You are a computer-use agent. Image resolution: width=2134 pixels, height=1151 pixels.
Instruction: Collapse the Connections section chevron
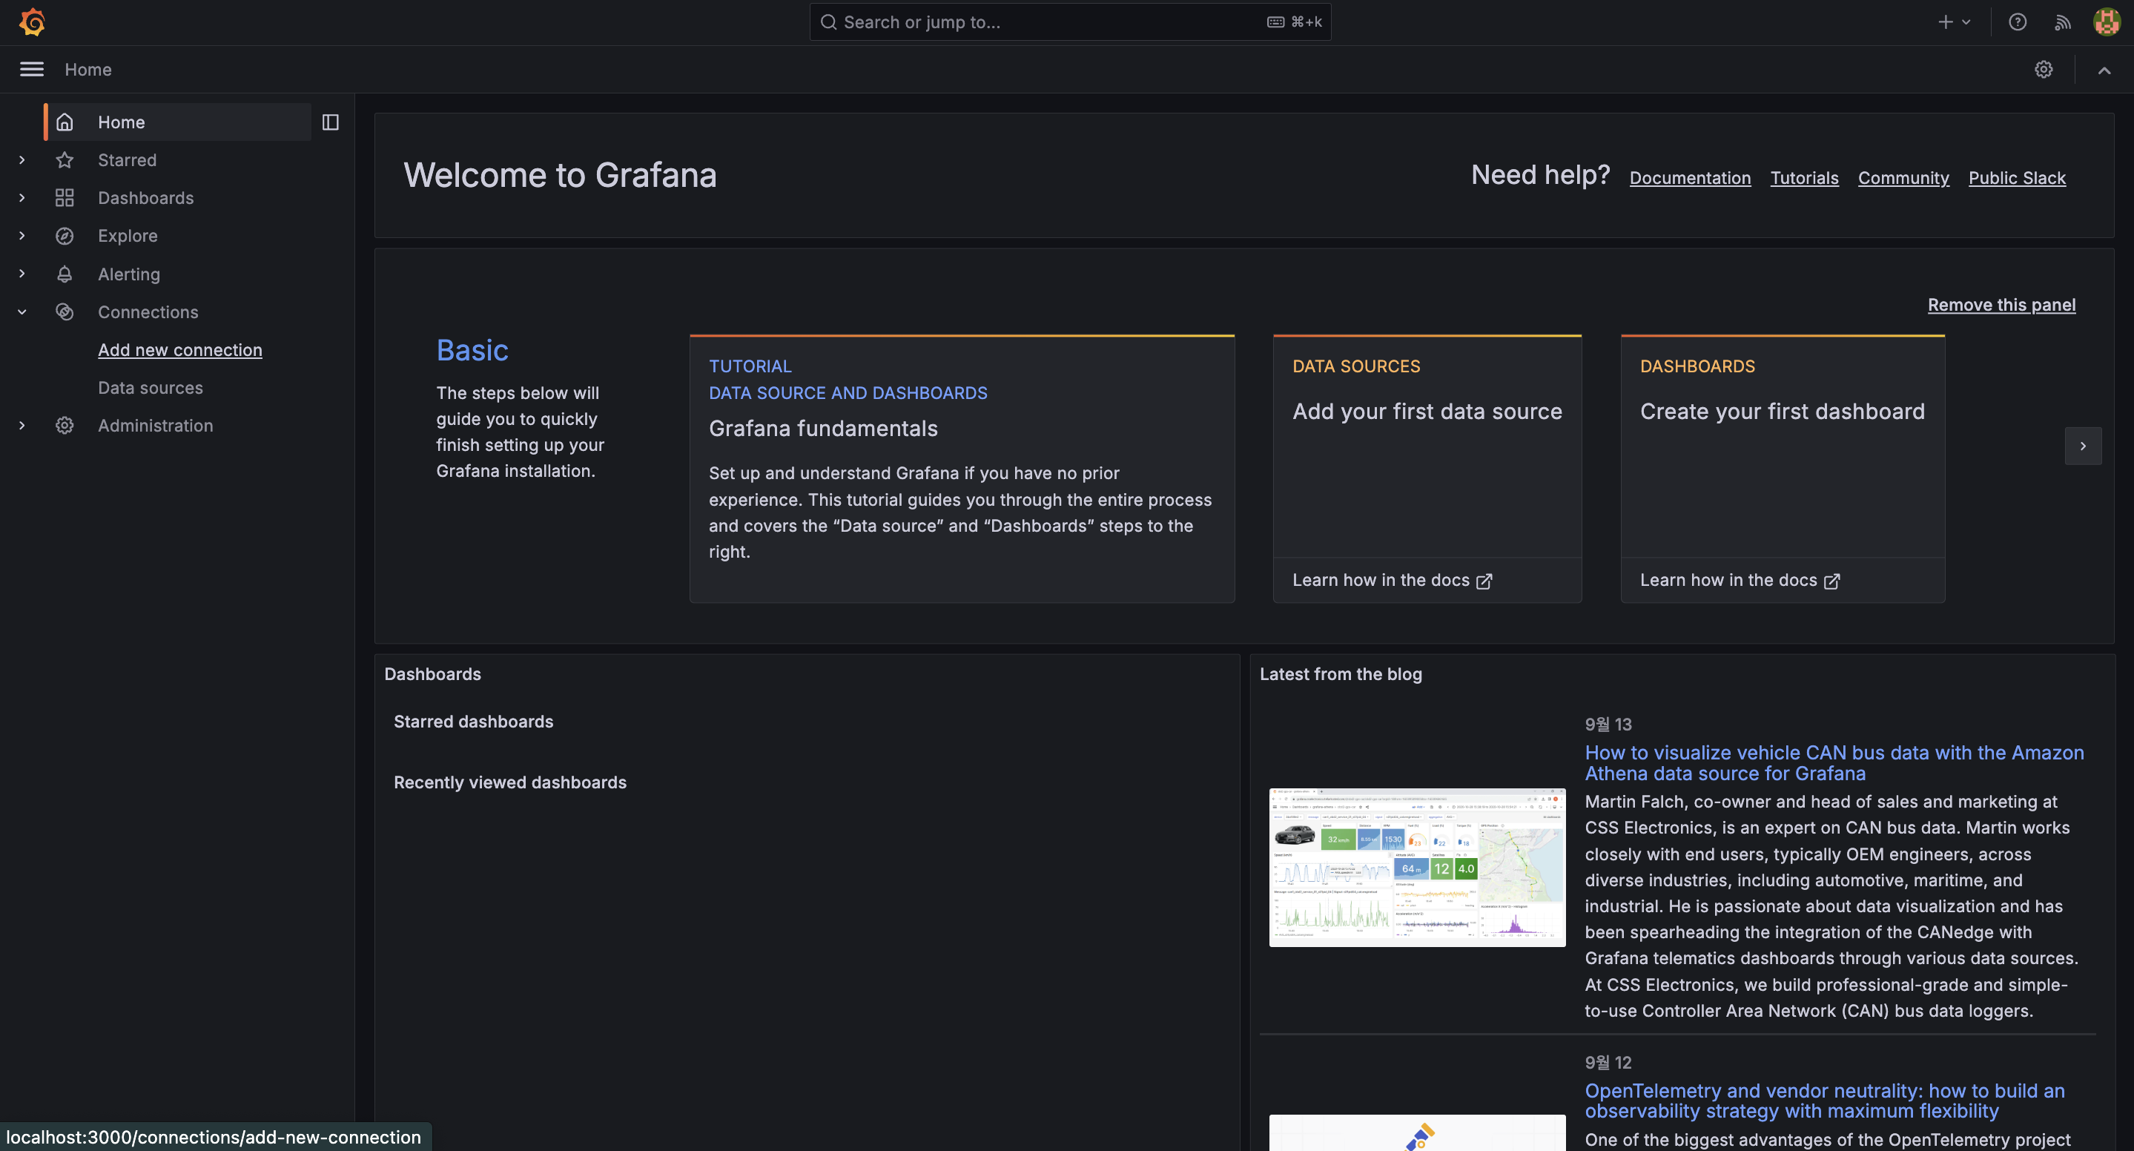22,312
